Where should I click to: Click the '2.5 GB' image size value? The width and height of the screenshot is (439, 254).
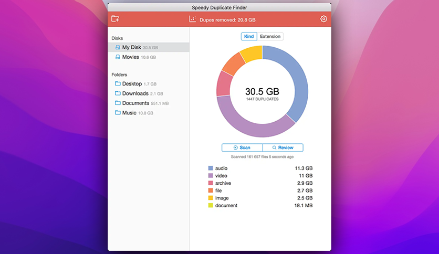[x=305, y=198]
